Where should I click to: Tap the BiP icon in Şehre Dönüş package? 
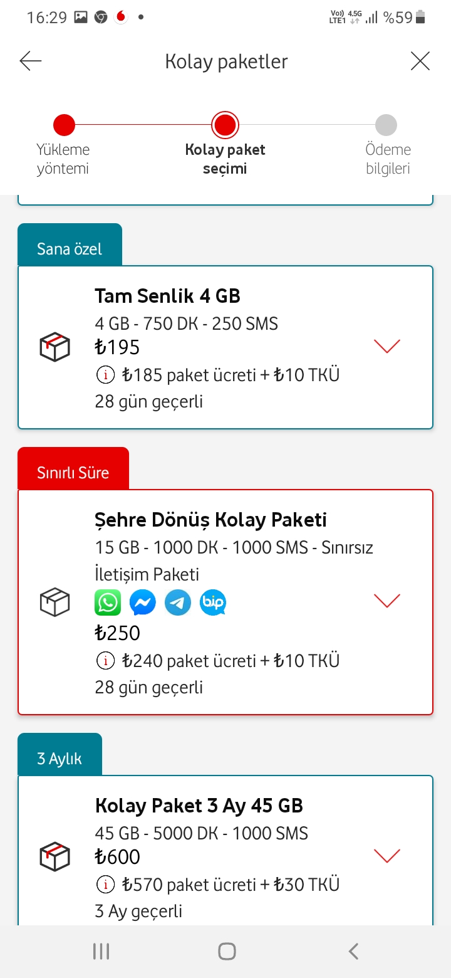213,602
